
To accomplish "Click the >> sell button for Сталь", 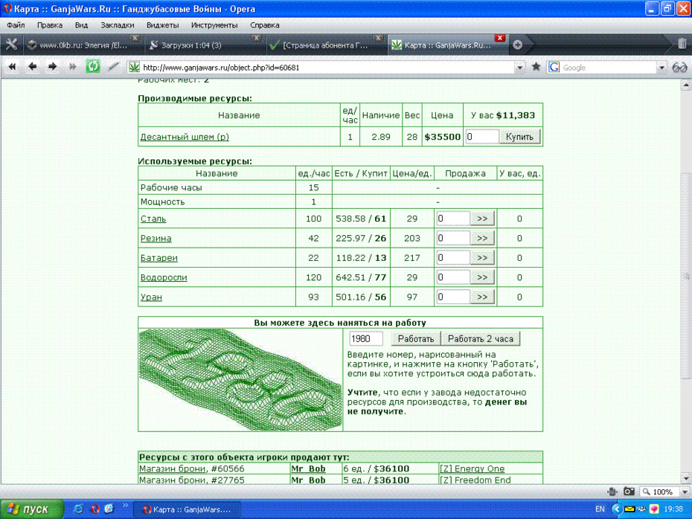I will pyautogui.click(x=482, y=219).
